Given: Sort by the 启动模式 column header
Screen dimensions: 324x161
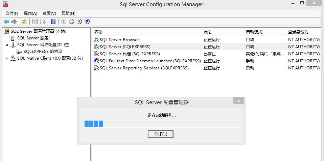Looking at the screenshot, I should tap(265, 32).
